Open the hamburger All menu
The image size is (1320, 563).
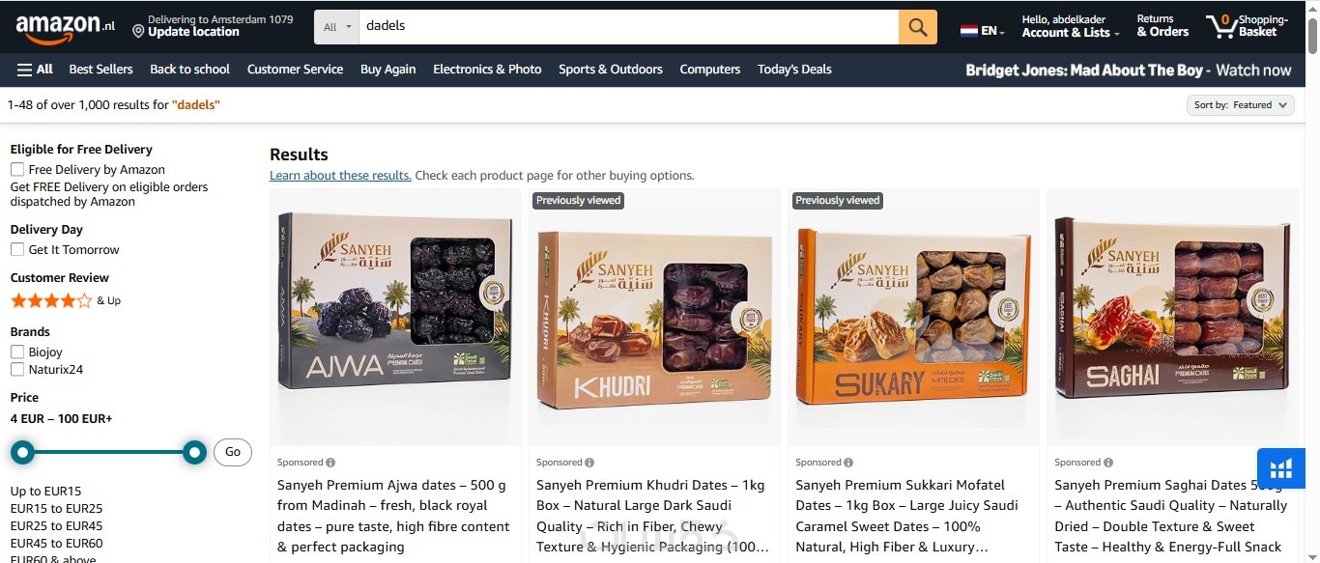coord(35,70)
